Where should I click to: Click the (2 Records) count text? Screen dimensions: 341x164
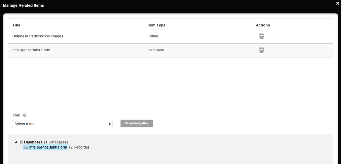(x=79, y=147)
